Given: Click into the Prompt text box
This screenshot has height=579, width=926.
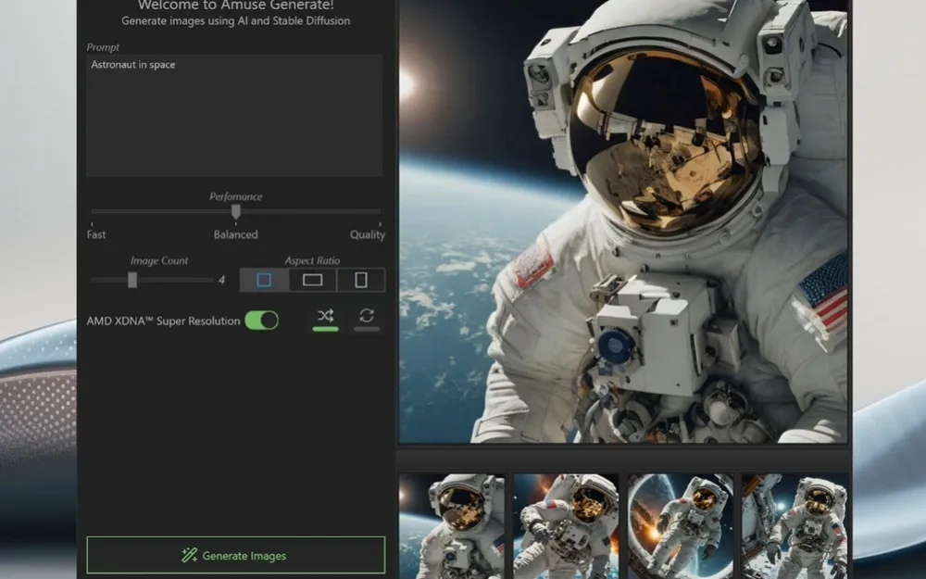Looking at the screenshot, I should [x=234, y=116].
